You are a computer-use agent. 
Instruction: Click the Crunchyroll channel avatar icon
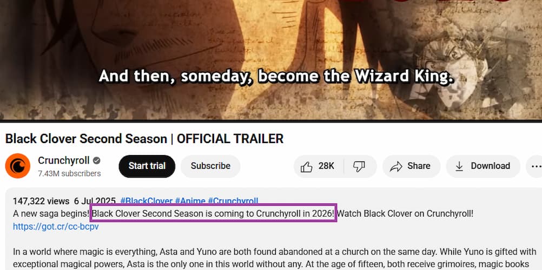pyautogui.click(x=18, y=166)
